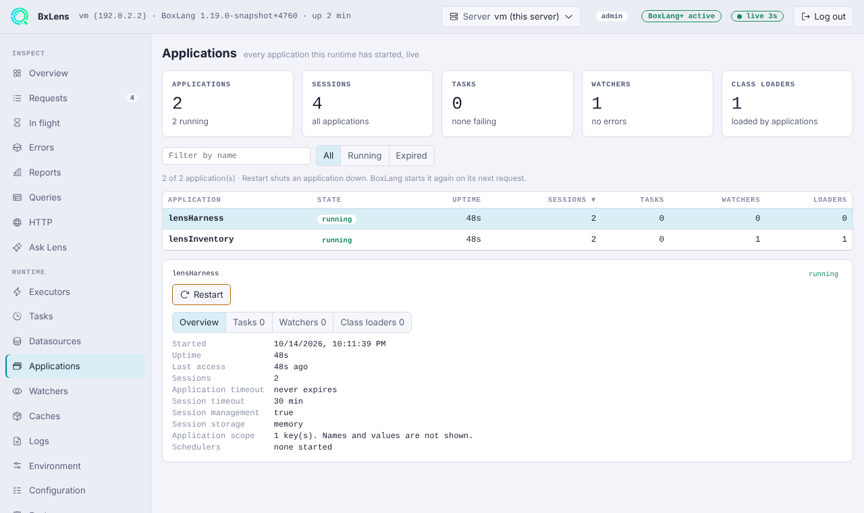Filter applications to Expired only
864x513 pixels.
click(411, 155)
